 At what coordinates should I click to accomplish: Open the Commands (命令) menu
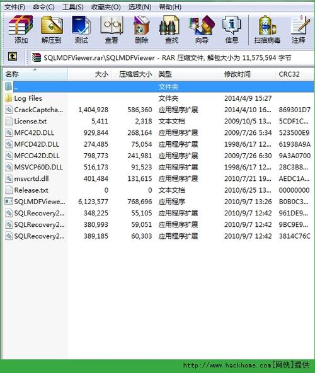[x=43, y=7]
